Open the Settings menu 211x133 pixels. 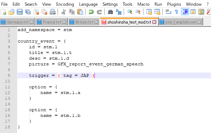click(110, 4)
